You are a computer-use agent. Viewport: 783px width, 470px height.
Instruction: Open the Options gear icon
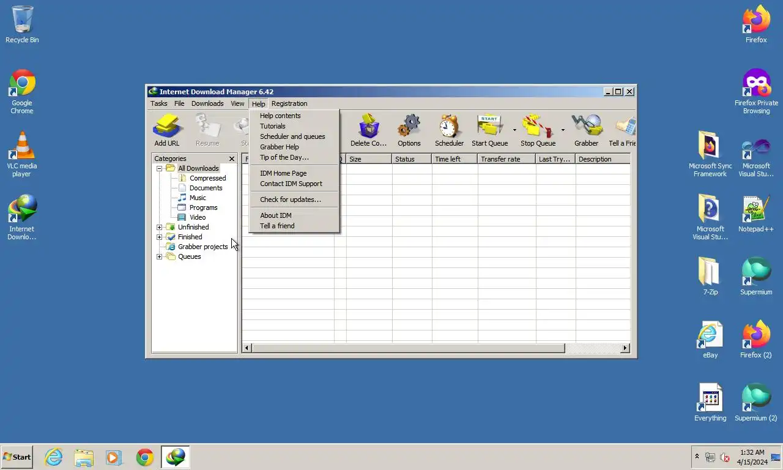tap(409, 130)
